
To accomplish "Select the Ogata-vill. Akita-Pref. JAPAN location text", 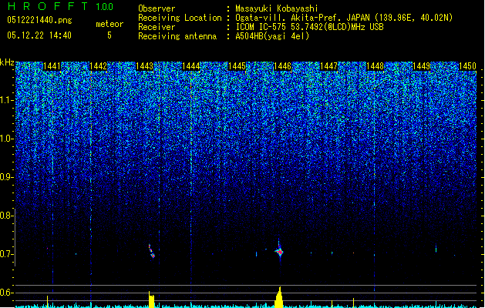I will pyautogui.click(x=344, y=18).
